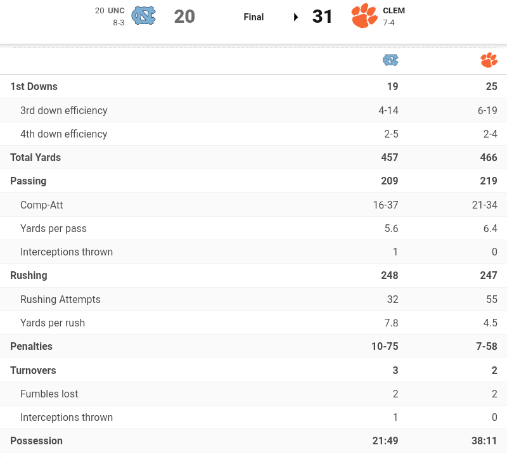The height and width of the screenshot is (457, 507).
Task: Click the Turnovers row label
Action: [33, 370]
